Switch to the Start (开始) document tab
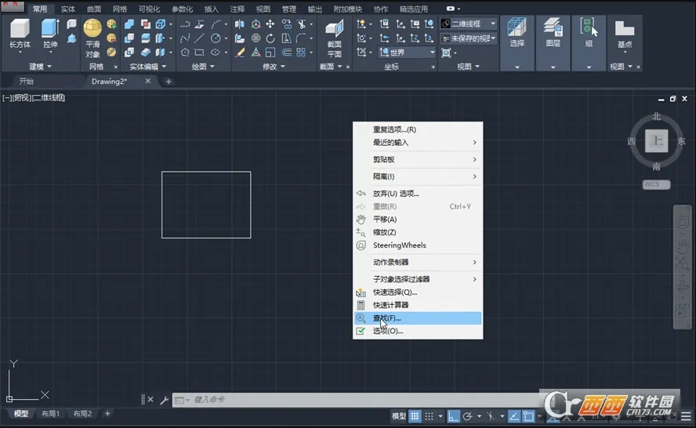 click(x=26, y=82)
